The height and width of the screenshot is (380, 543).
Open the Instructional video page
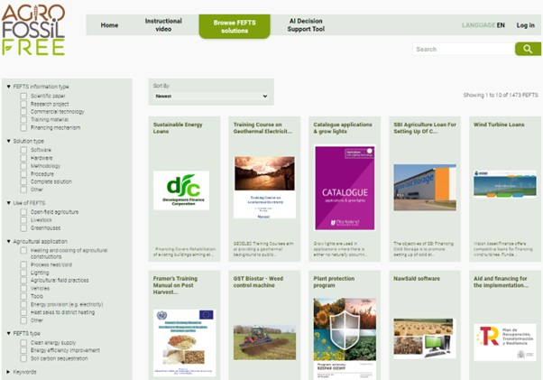click(x=163, y=25)
